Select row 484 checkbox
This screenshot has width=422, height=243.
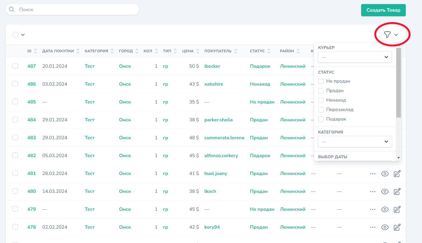point(15,119)
